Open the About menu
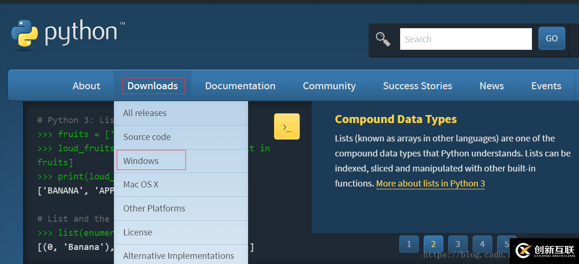 [86, 86]
